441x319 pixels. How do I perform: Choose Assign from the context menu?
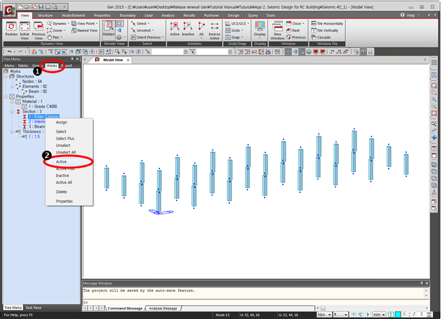61,122
